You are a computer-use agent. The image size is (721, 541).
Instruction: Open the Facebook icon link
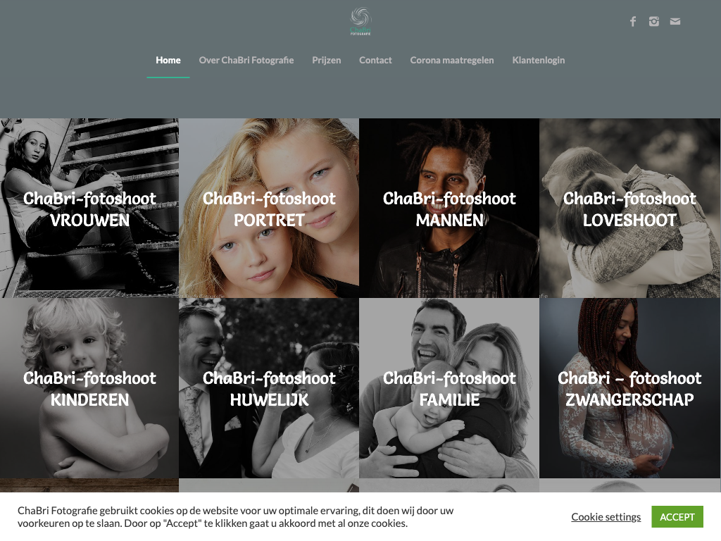(633, 22)
